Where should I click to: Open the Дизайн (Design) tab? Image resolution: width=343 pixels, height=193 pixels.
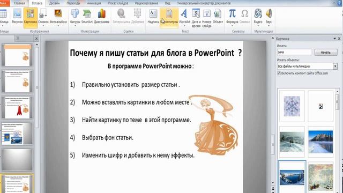[x=54, y=3]
